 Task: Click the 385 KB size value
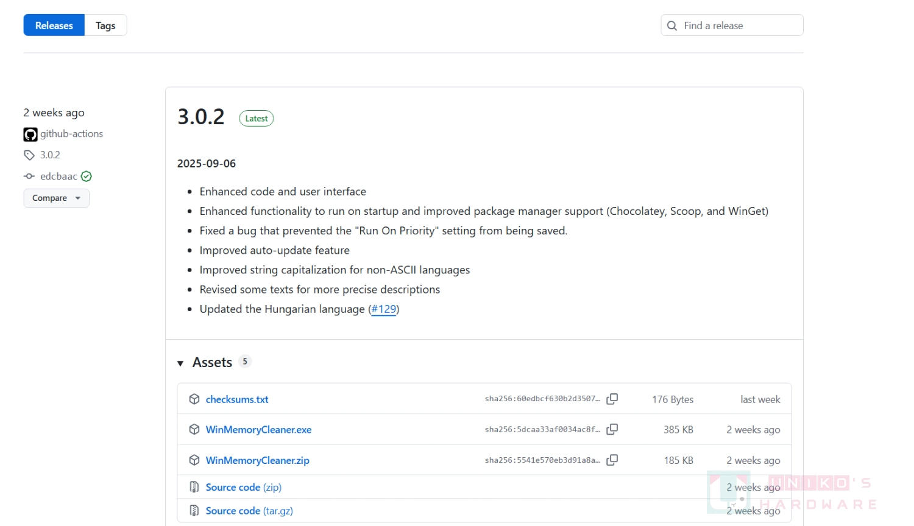click(678, 430)
